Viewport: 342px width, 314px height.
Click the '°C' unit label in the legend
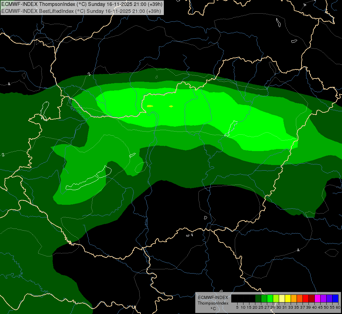click(213, 309)
